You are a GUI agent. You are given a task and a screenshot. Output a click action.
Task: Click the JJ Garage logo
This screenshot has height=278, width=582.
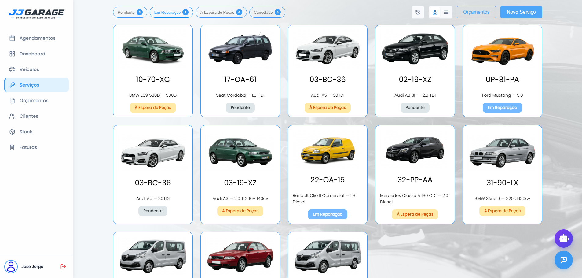[x=36, y=13]
